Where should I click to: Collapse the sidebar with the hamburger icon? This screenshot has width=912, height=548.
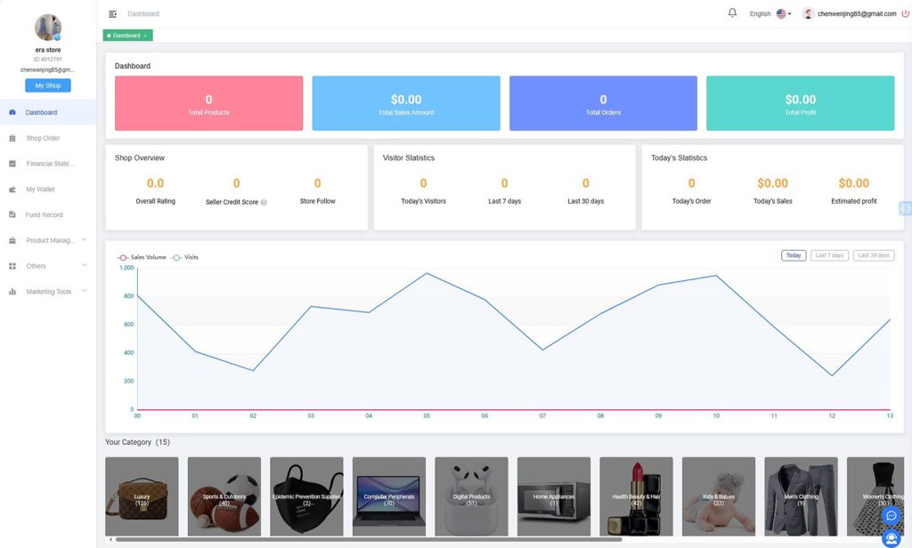pos(111,13)
